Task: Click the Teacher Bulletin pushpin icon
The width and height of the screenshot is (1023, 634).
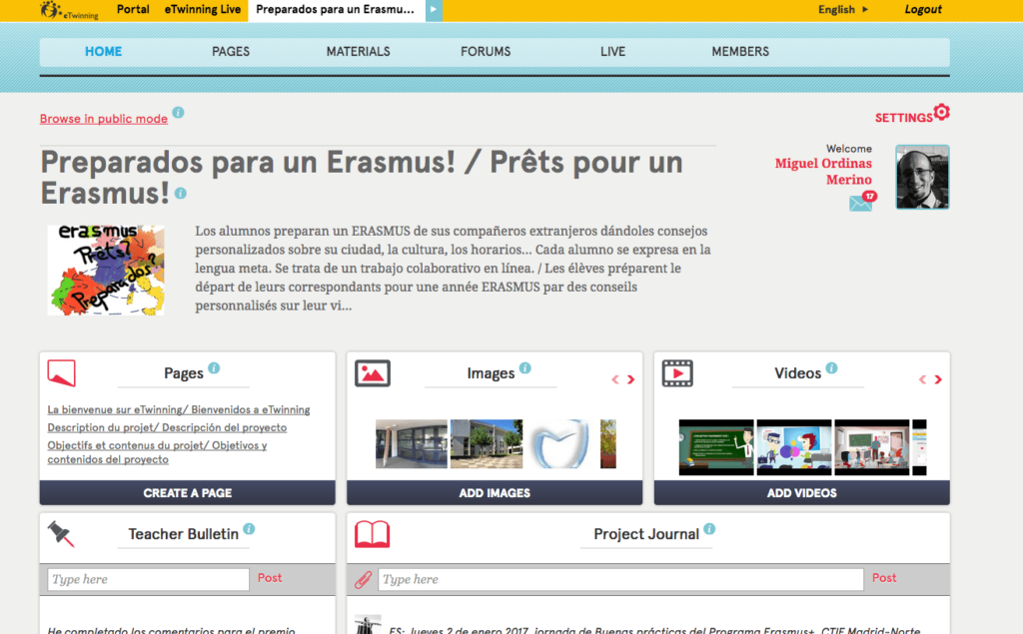Action: point(61,533)
